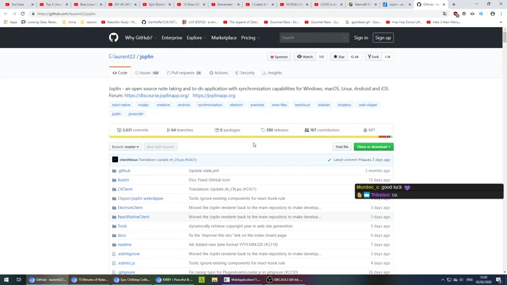Screen dimensions: 507x285
Task: Open the Pull requests tab
Action: pos(184,73)
